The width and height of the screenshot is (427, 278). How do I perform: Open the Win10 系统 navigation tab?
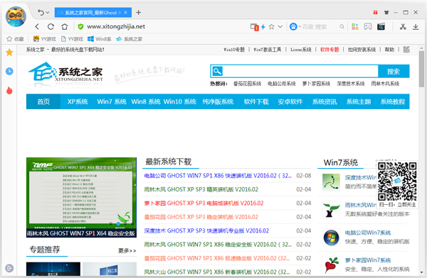(x=180, y=101)
